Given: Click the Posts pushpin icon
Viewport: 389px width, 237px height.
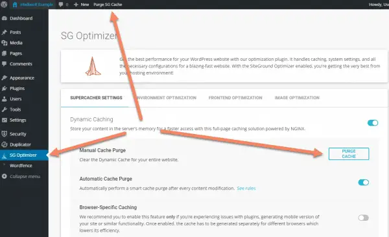Looking at the screenshot, I should [5, 32].
